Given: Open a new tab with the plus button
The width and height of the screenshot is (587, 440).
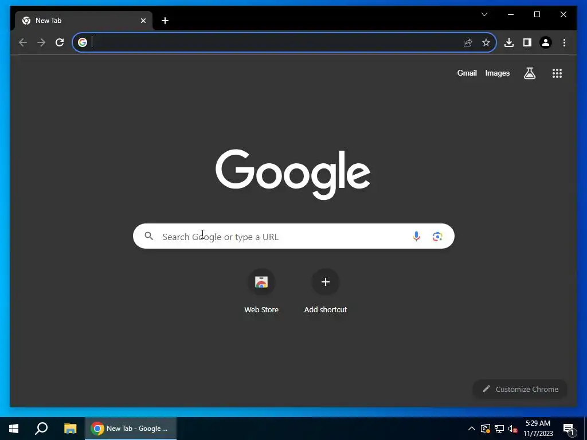Looking at the screenshot, I should (x=165, y=21).
